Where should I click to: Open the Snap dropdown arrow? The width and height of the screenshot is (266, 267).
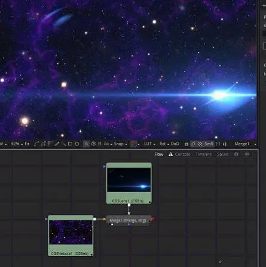126,144
